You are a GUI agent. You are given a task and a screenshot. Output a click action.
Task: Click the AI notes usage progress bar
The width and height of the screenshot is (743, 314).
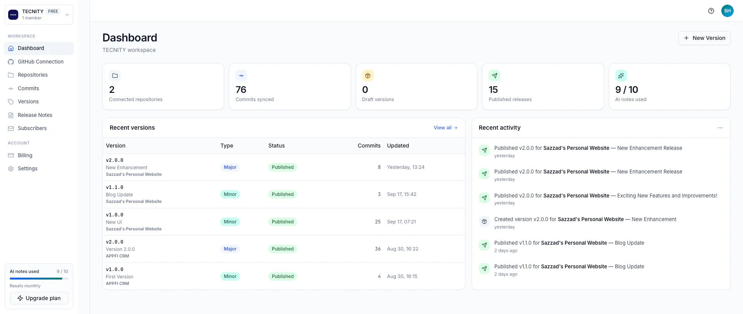[x=39, y=278]
